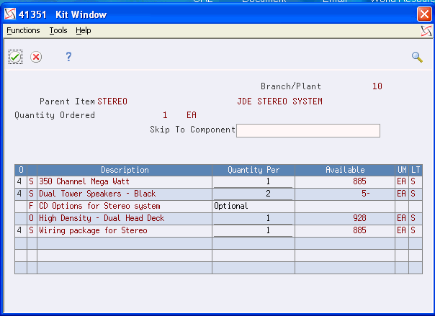Click UM value EA in Dual Tower Speakers row
Image resolution: width=435 pixels, height=316 pixels.
tap(401, 194)
